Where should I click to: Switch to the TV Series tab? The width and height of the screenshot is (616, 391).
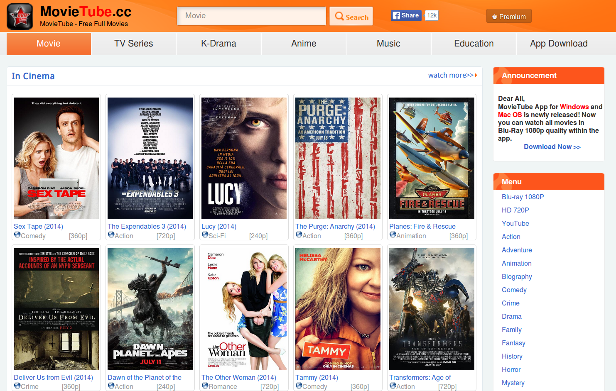pos(134,44)
